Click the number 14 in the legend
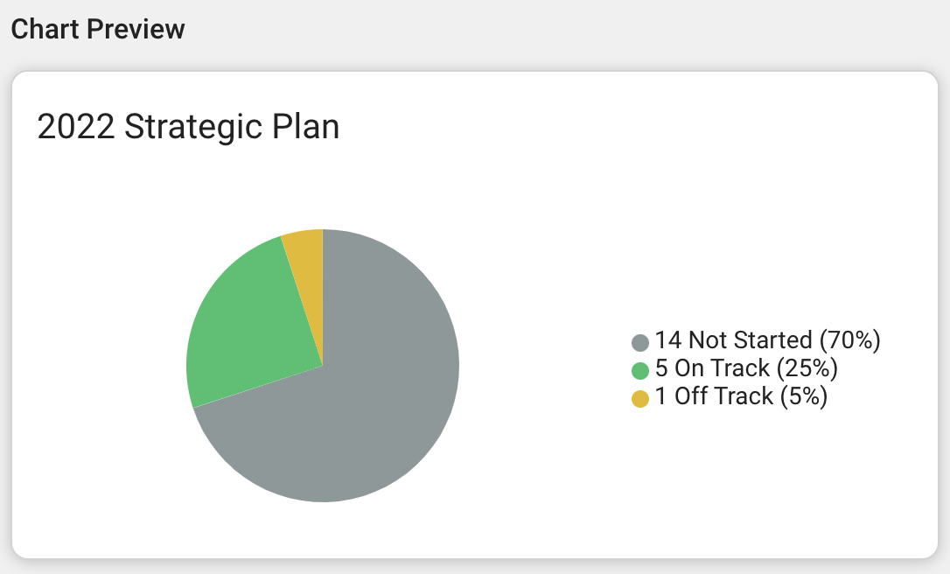Image resolution: width=950 pixels, height=574 pixels. (x=667, y=340)
